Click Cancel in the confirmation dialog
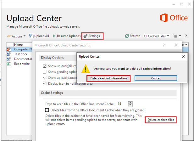This screenshot has width=194, height=141. click(x=156, y=78)
